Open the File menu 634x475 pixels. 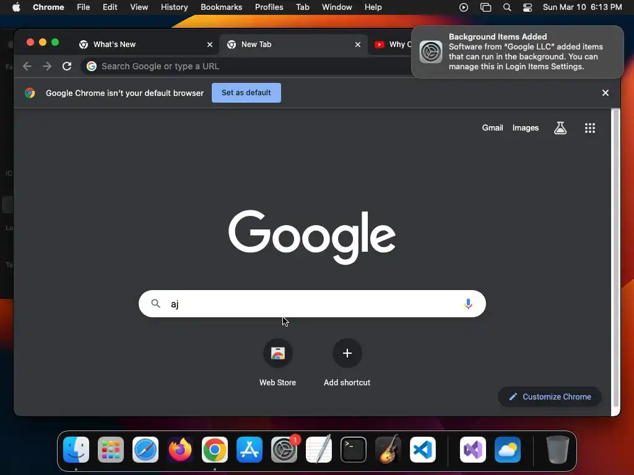pos(84,7)
